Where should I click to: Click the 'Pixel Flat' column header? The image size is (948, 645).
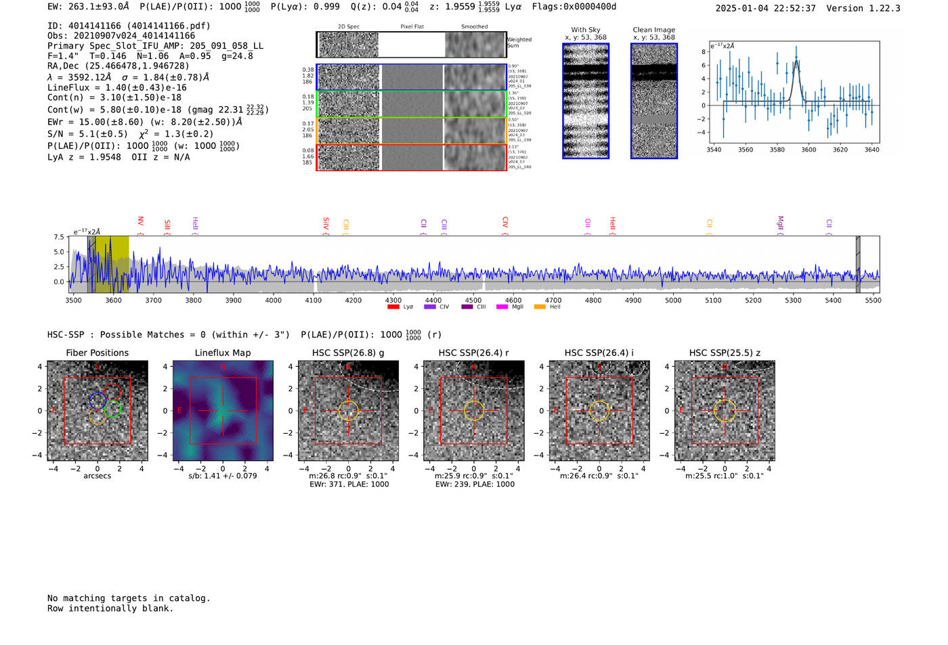pyautogui.click(x=412, y=27)
